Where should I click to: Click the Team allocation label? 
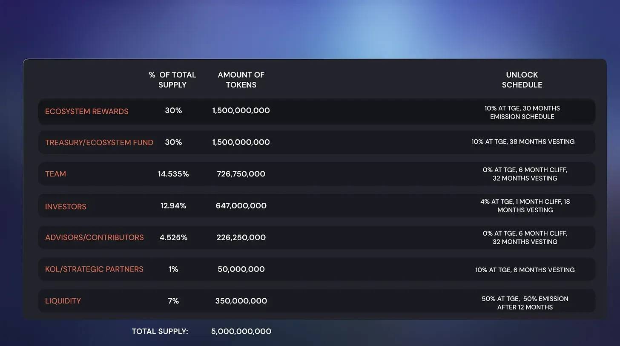coord(55,174)
